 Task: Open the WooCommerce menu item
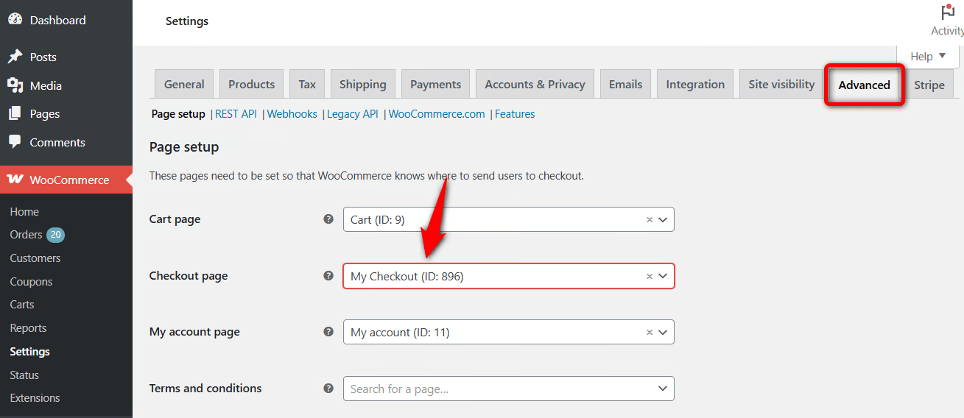(66, 180)
